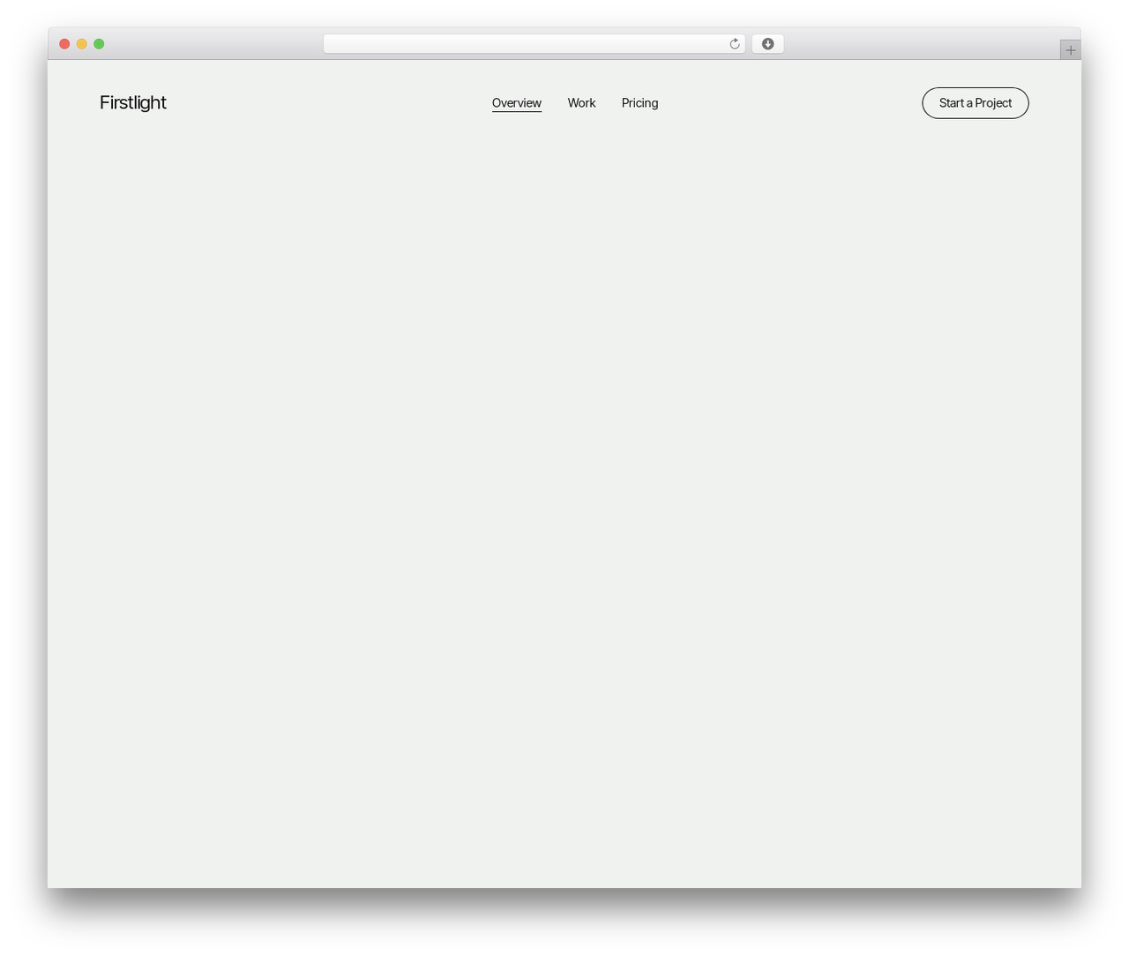The height and width of the screenshot is (956, 1129).
Task: Click the Firstlight logo
Action: coord(133,102)
